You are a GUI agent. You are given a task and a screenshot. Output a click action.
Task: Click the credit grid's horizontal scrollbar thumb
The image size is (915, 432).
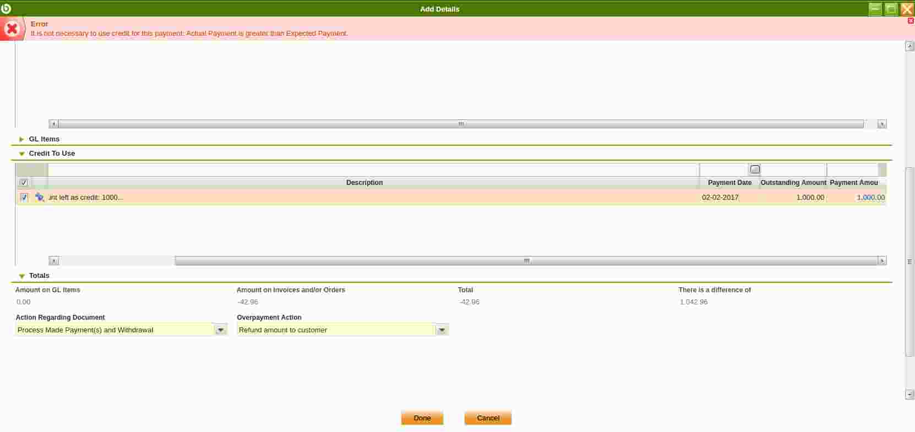[x=526, y=261]
